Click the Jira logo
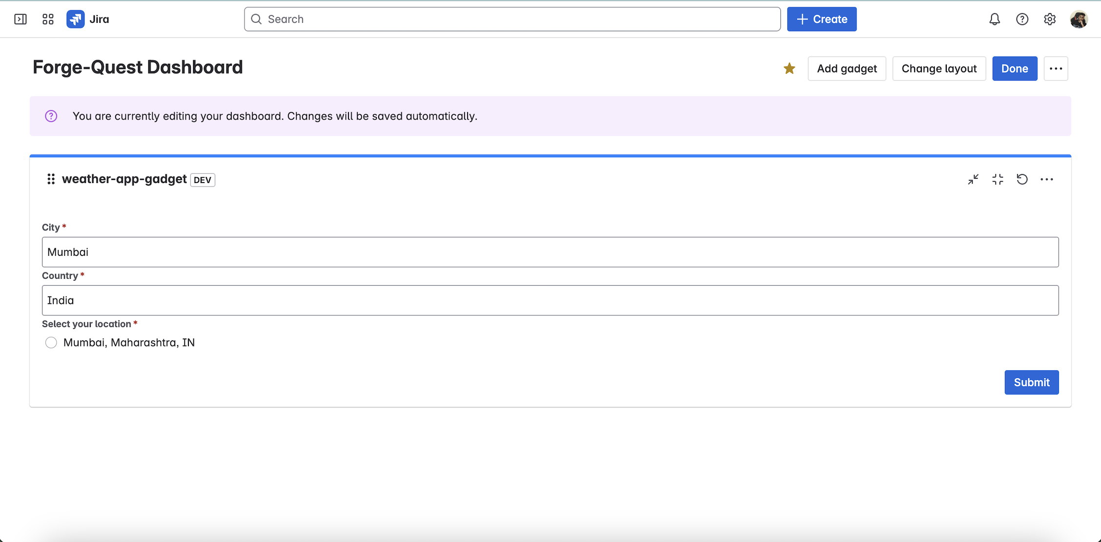1101x542 pixels. (76, 19)
